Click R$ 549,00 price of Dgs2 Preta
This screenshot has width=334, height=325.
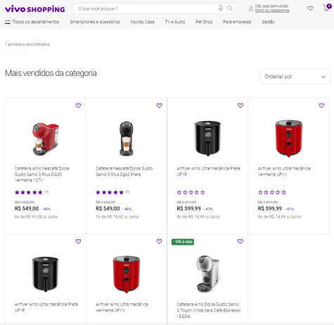(108, 208)
